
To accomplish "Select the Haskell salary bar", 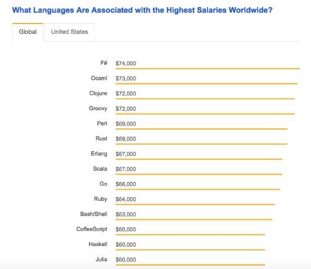I will tap(190, 250).
